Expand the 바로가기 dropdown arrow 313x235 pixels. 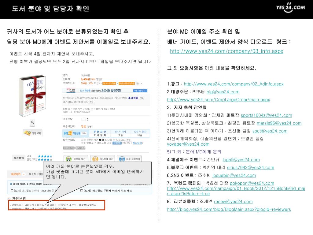pyautogui.click(x=24, y=174)
